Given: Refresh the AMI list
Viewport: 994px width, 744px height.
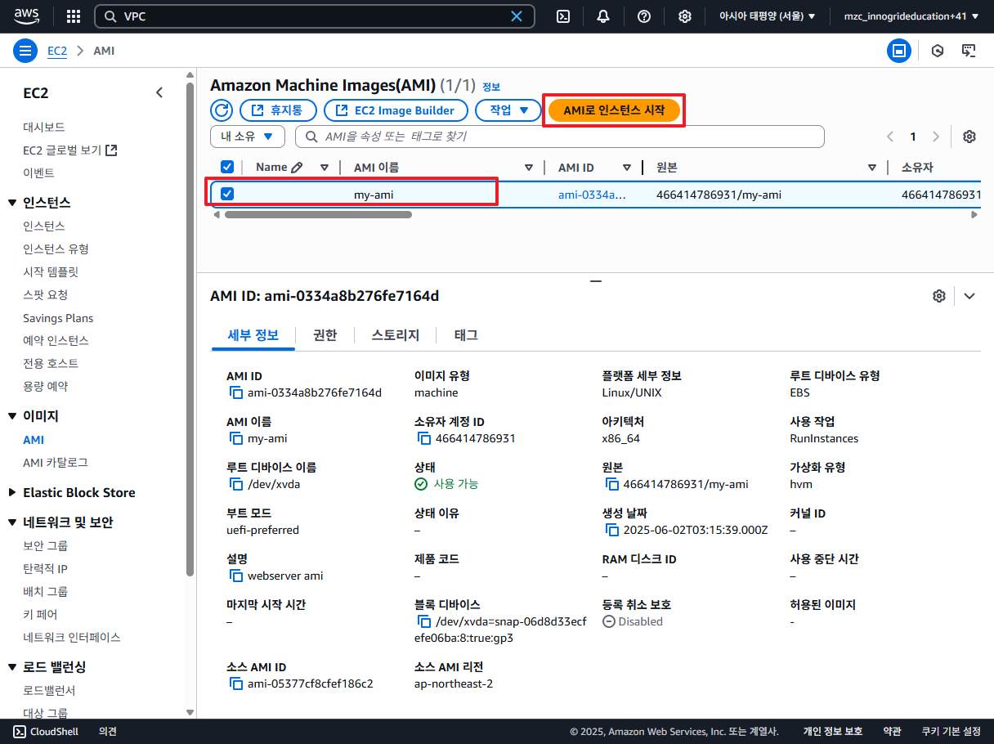Looking at the screenshot, I should tap(222, 110).
